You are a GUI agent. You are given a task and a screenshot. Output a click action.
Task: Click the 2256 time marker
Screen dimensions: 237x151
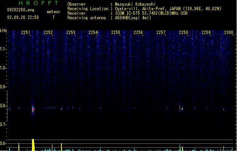coord(138,32)
